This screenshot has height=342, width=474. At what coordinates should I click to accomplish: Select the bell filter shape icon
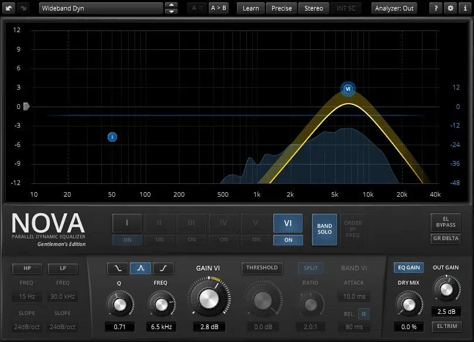[140, 268]
